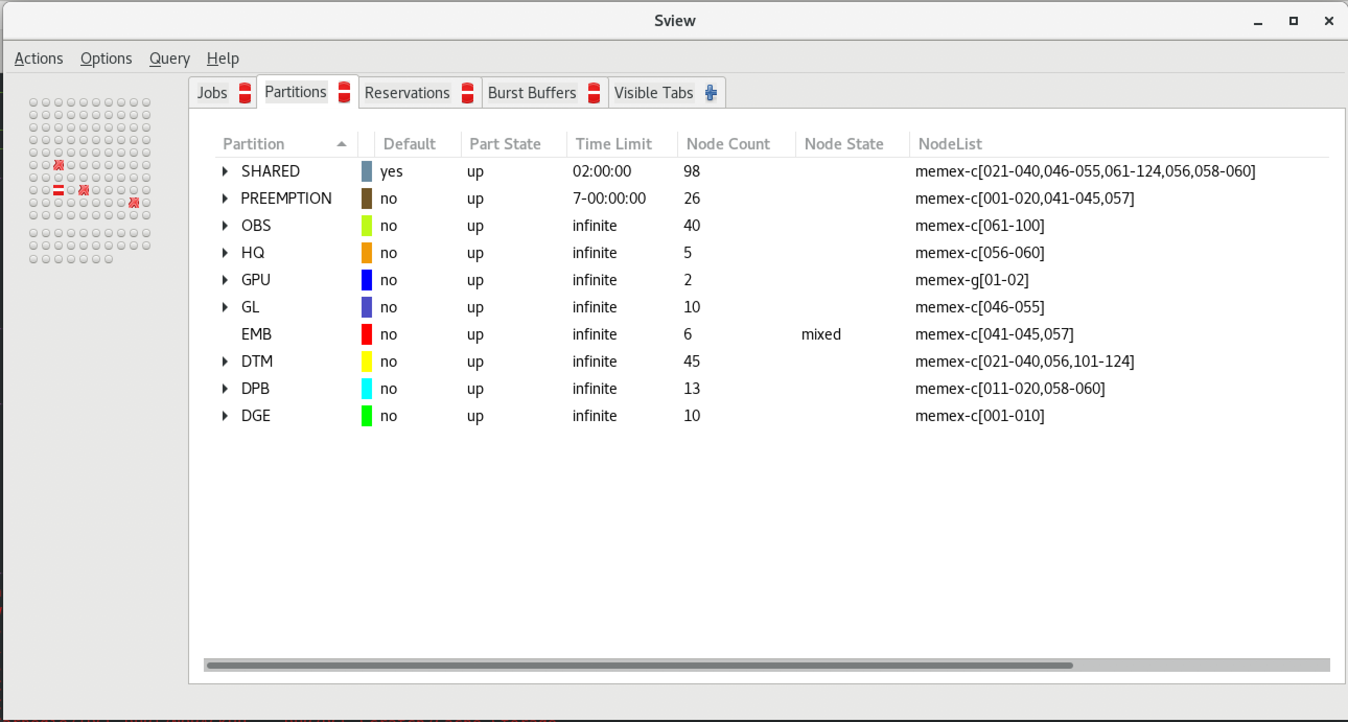Open the Actions menu
The height and width of the screenshot is (722, 1348).
39,58
